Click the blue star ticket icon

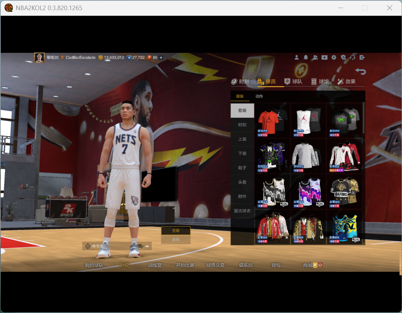click(x=129, y=58)
